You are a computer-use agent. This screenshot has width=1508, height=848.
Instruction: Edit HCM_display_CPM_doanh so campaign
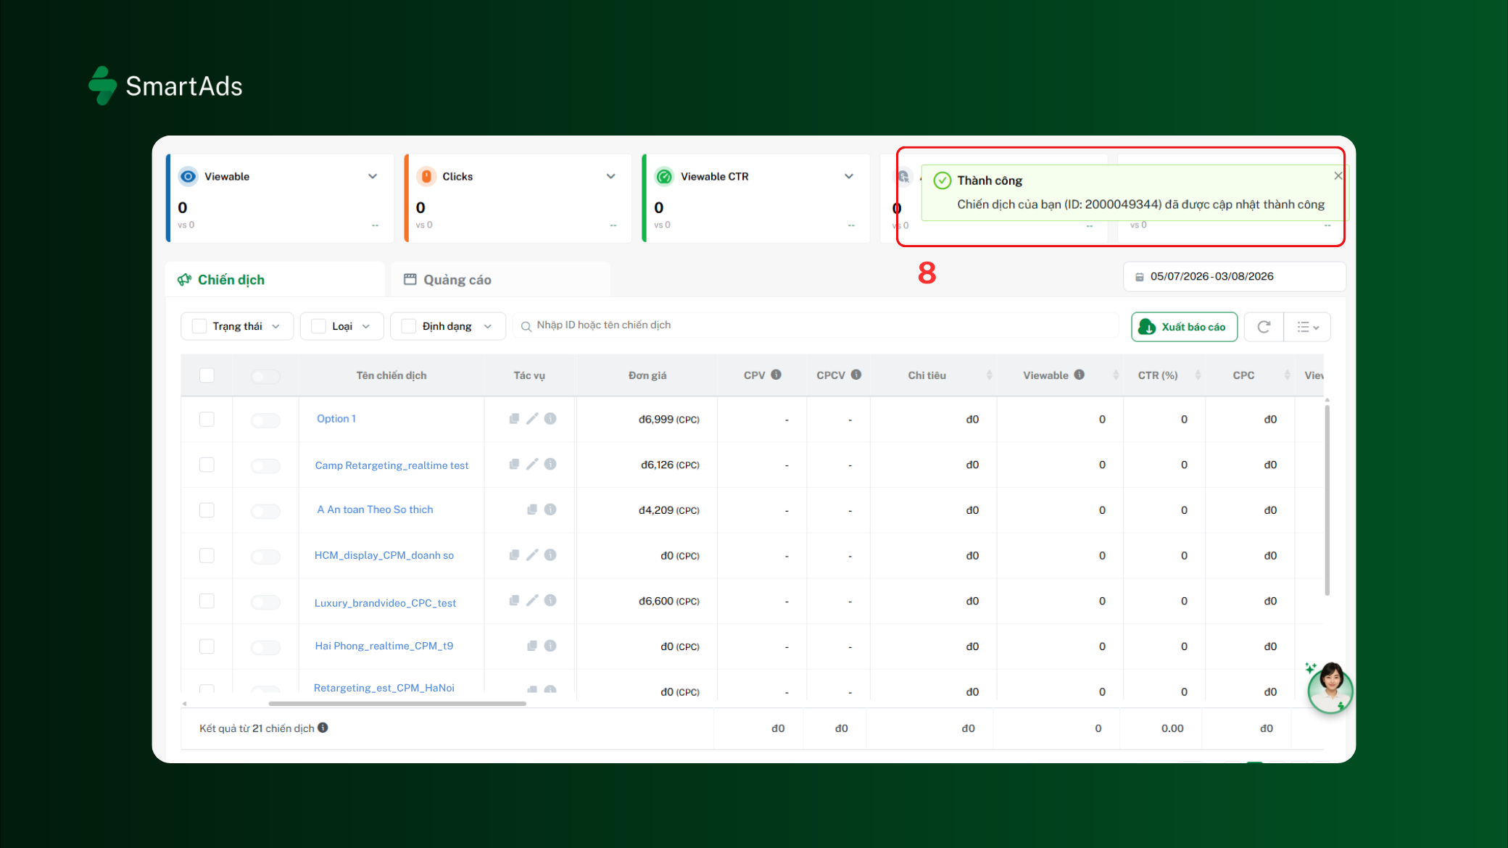pos(532,555)
